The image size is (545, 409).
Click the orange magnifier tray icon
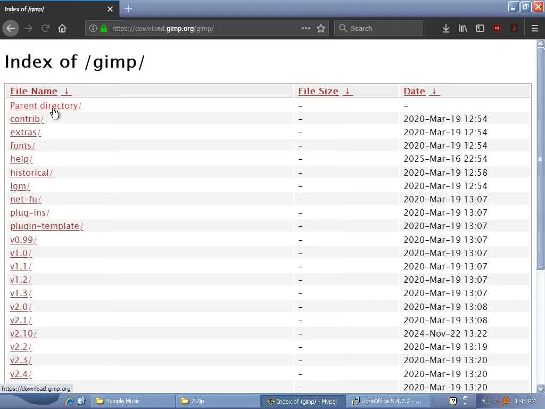click(x=506, y=401)
